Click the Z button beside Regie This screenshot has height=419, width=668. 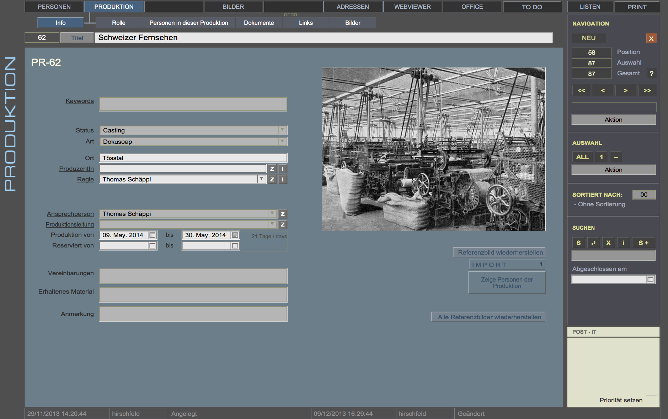tap(272, 179)
